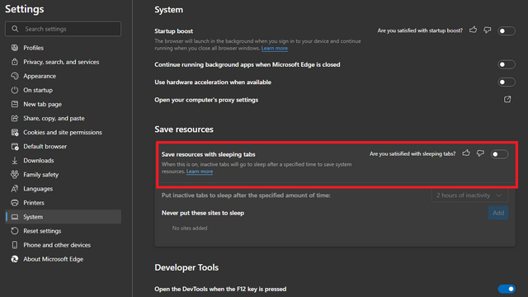528x297 pixels.
Task: Toggle Continue running background apps switch
Action: point(506,64)
